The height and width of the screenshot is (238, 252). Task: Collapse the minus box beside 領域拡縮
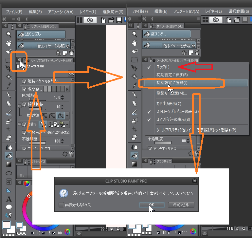click(x=20, y=106)
